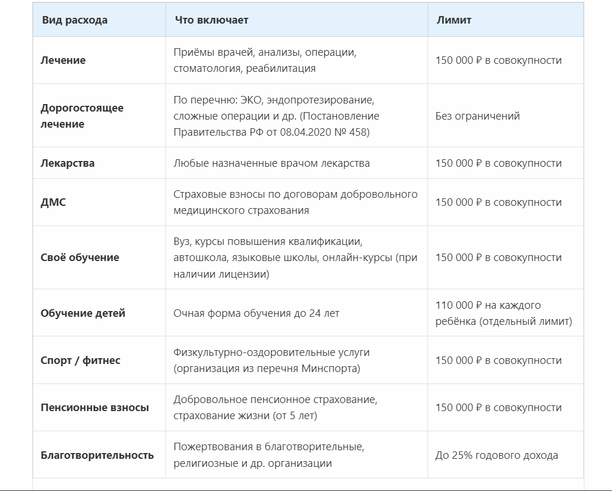Click the 'Лекарства' row label
The width and height of the screenshot is (612, 491).
point(68,163)
